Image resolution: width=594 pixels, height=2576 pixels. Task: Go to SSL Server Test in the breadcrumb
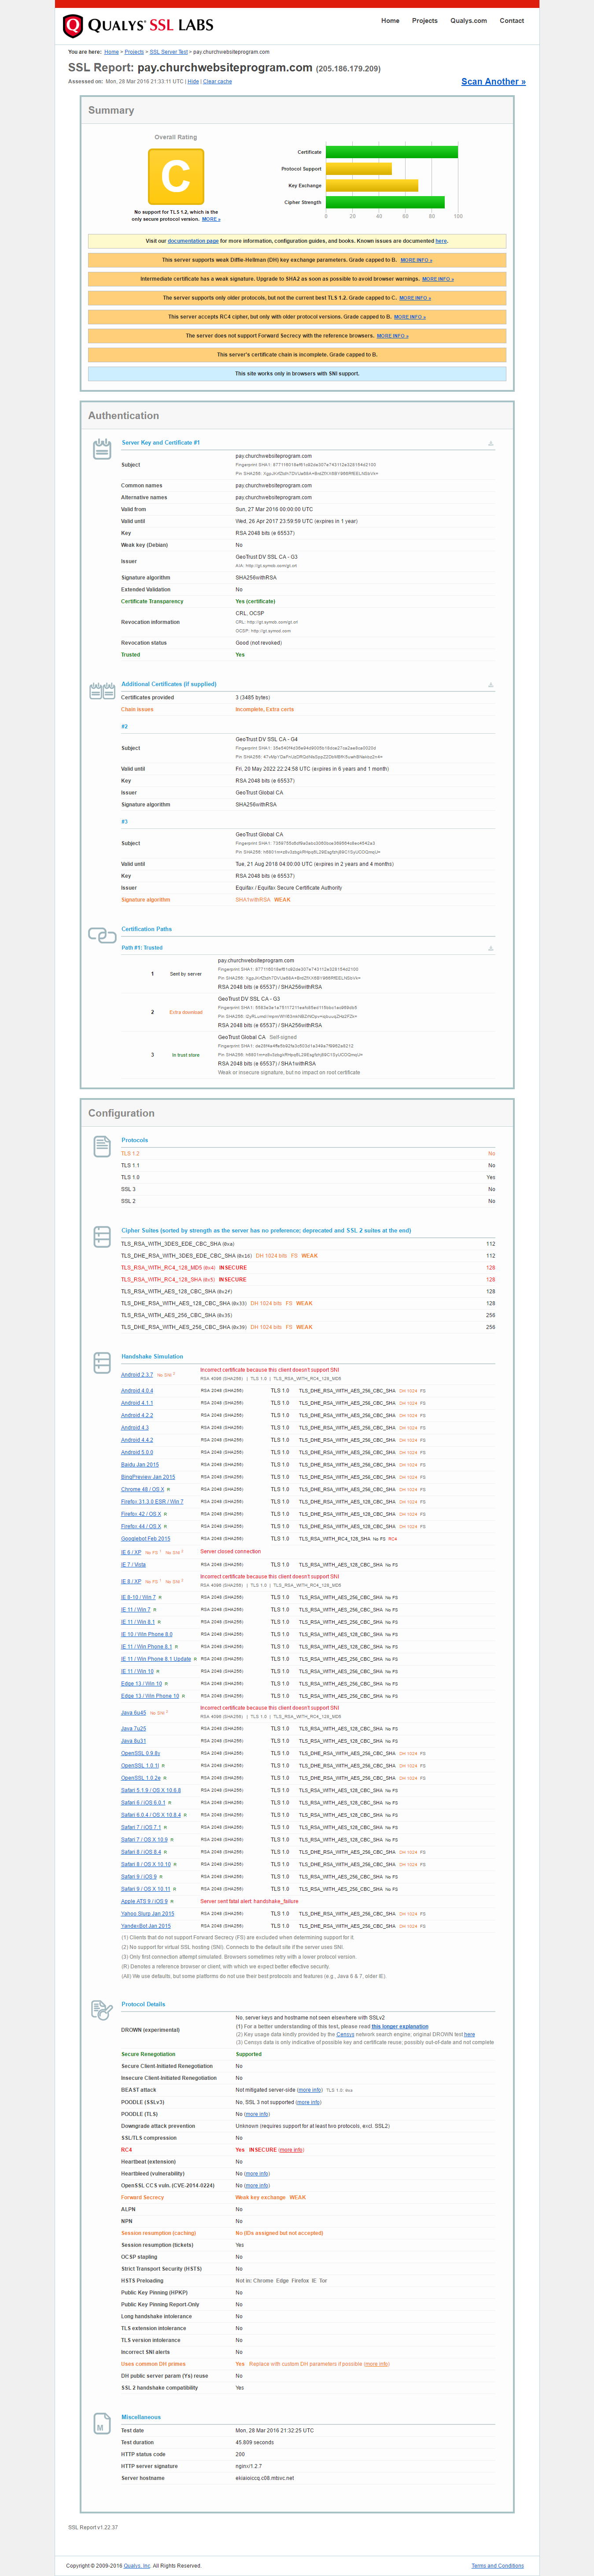tap(169, 52)
